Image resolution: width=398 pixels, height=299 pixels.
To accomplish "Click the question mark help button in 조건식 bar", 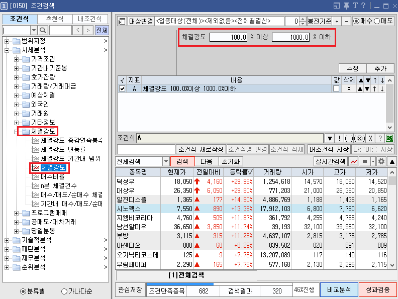I will [x=380, y=138].
